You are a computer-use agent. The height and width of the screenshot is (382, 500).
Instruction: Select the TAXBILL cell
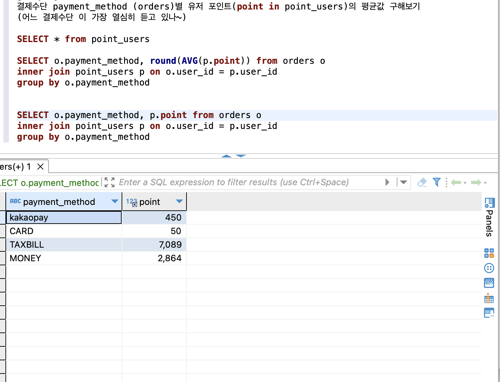tap(64, 245)
